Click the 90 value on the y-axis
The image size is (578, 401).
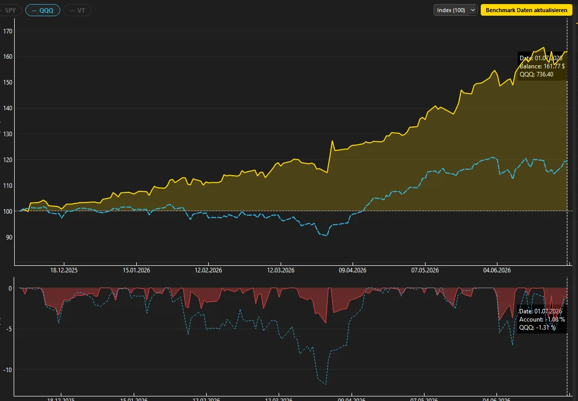[9, 237]
